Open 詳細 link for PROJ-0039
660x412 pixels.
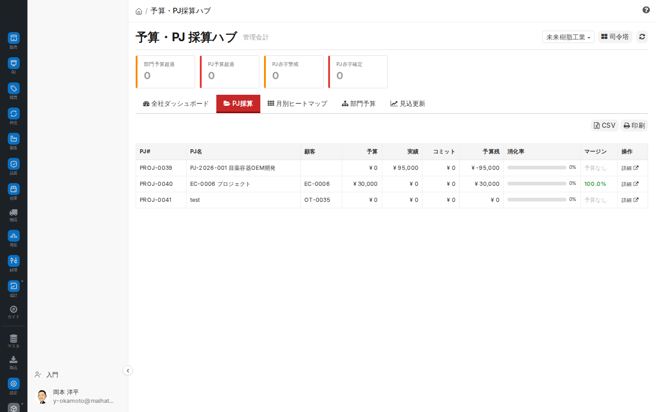point(630,168)
